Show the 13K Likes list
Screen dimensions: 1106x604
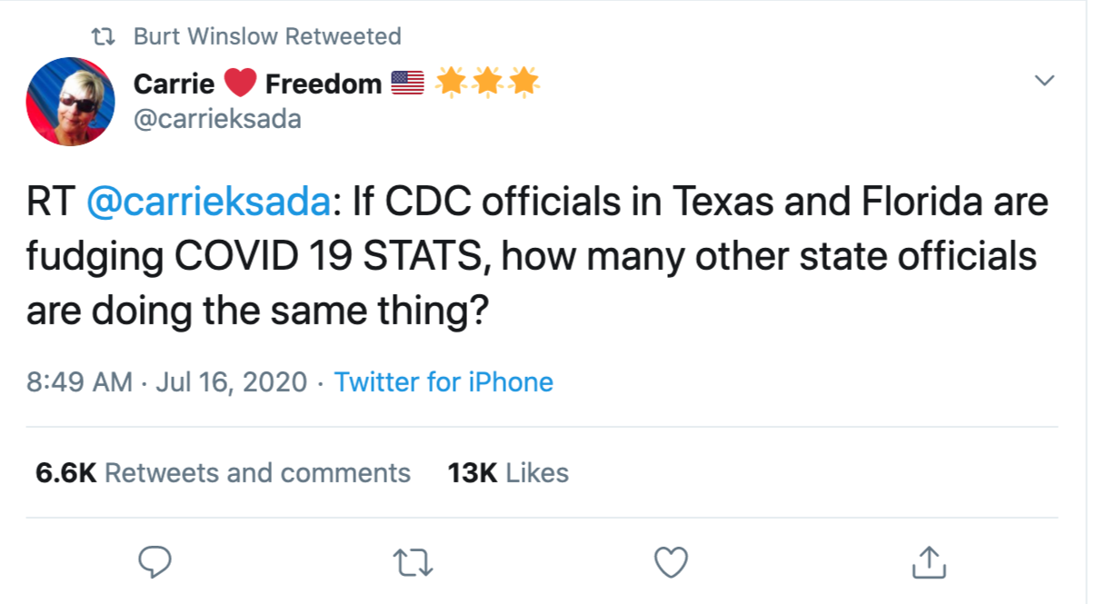508,473
